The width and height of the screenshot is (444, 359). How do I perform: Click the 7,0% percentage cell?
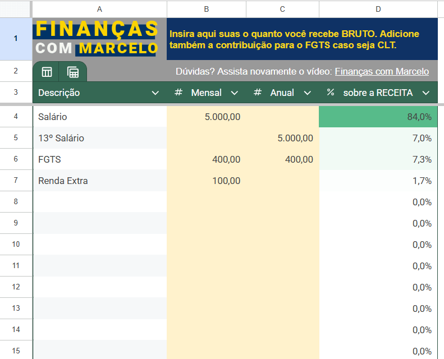(378, 138)
